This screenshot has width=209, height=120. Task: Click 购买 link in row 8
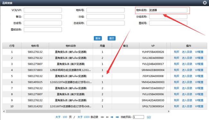[177, 94]
